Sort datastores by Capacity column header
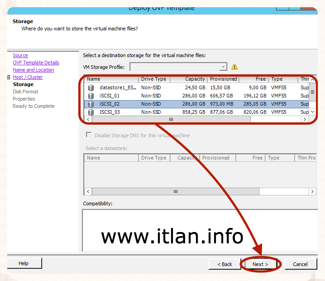Image resolution: width=325 pixels, height=281 pixels. [188, 79]
